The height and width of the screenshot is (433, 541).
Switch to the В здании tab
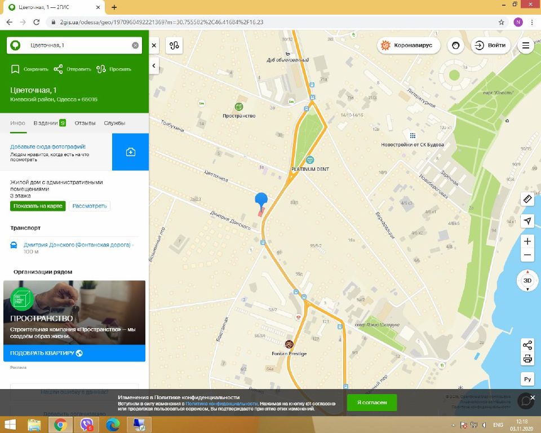(50, 123)
